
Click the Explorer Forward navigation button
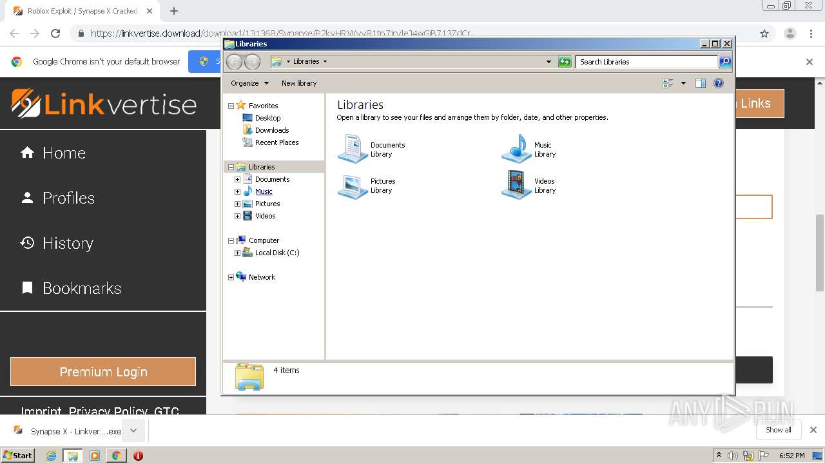click(x=252, y=62)
